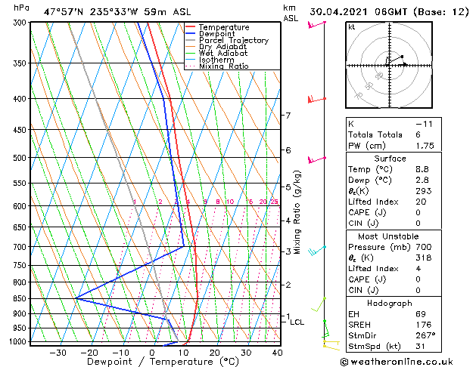The width and height of the screenshot is (476, 367).
Task: Open the weatheronline.co.uk copyright link
Action: pyautogui.click(x=397, y=362)
